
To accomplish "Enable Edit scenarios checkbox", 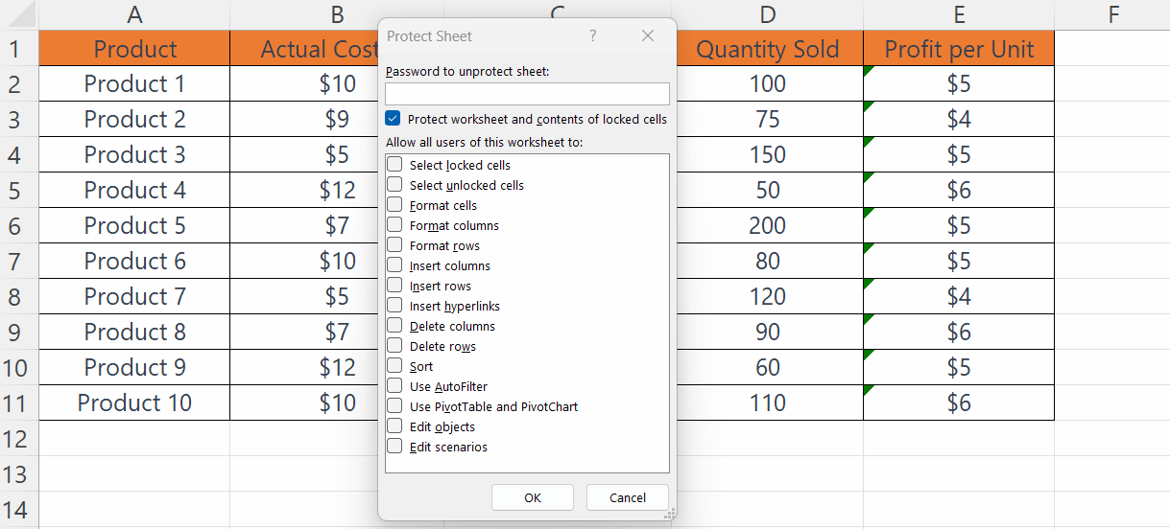I will pyautogui.click(x=394, y=447).
